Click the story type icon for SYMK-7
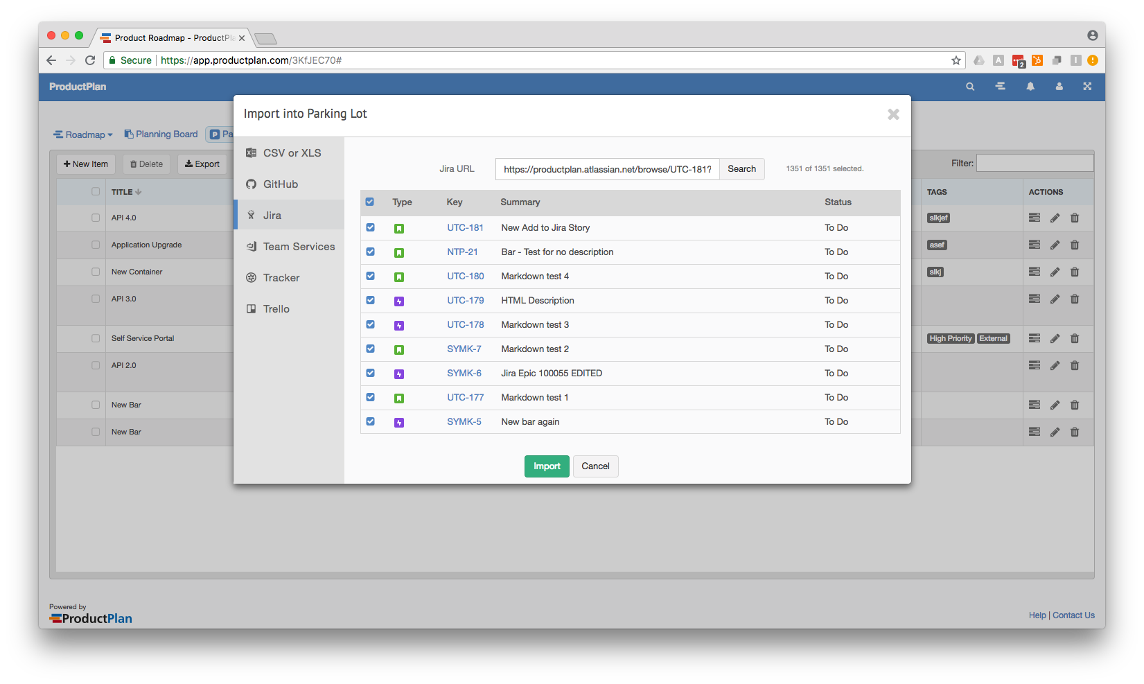The width and height of the screenshot is (1144, 684). pos(399,349)
